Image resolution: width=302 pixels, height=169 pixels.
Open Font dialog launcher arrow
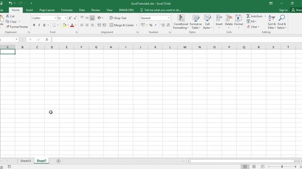point(76,32)
